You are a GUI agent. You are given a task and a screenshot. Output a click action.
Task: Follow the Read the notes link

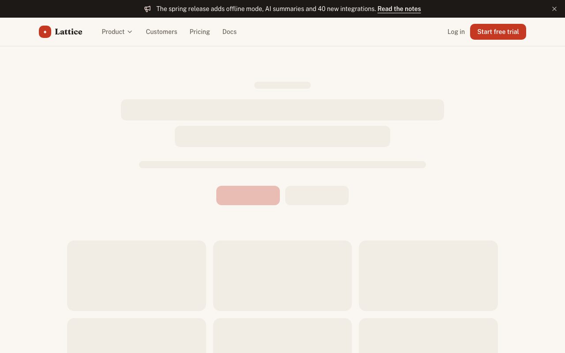tap(399, 9)
